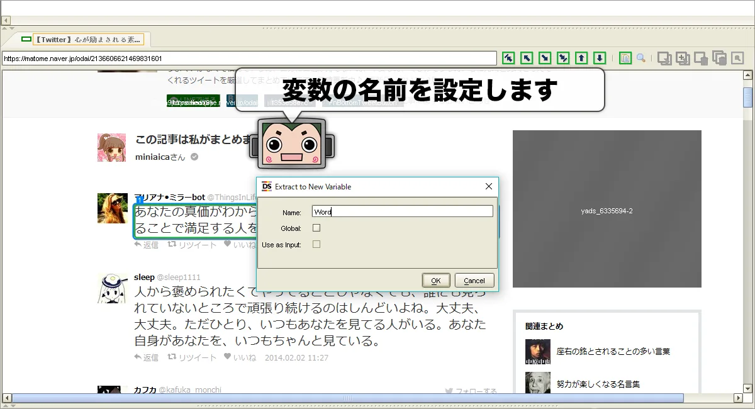The image size is (755, 409).
Task: Click the 関連まとめ heading
Action: [x=544, y=326]
